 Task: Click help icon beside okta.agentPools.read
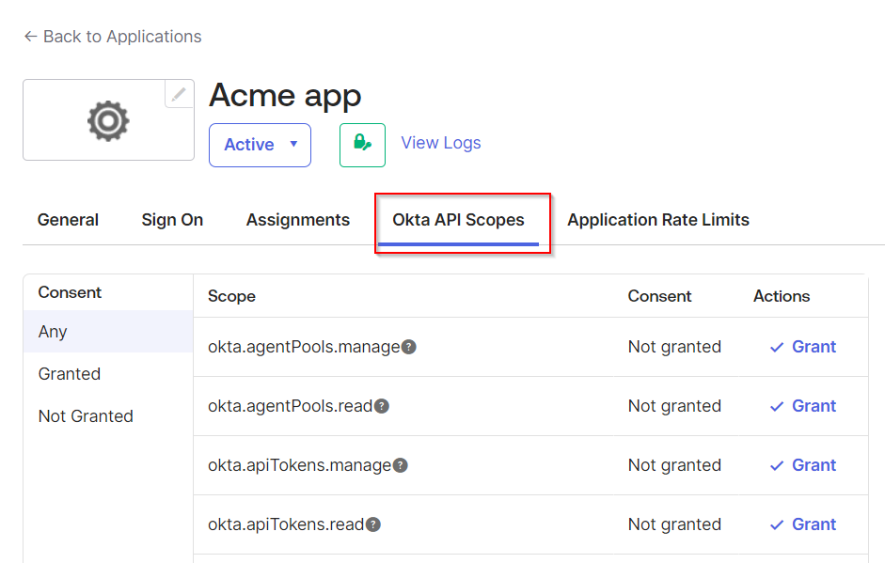[382, 406]
